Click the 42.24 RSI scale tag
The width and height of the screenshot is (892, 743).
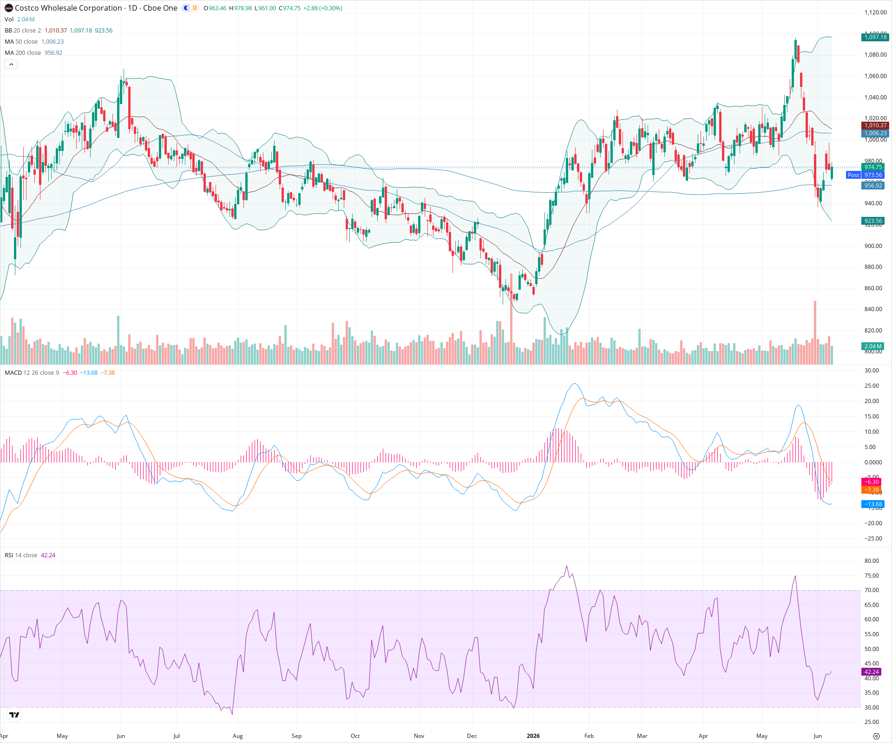(x=872, y=672)
